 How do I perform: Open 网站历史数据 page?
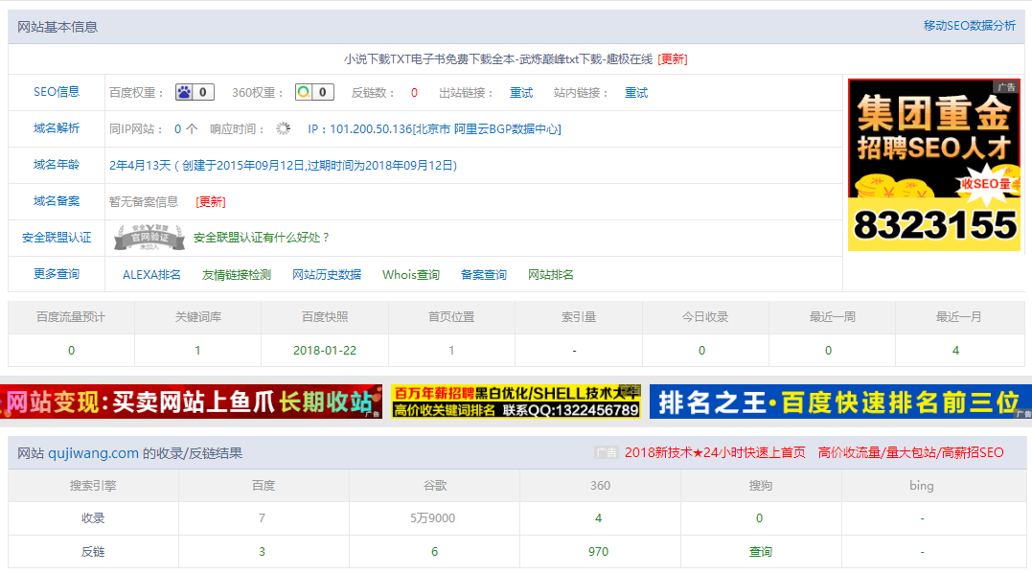coord(327,275)
